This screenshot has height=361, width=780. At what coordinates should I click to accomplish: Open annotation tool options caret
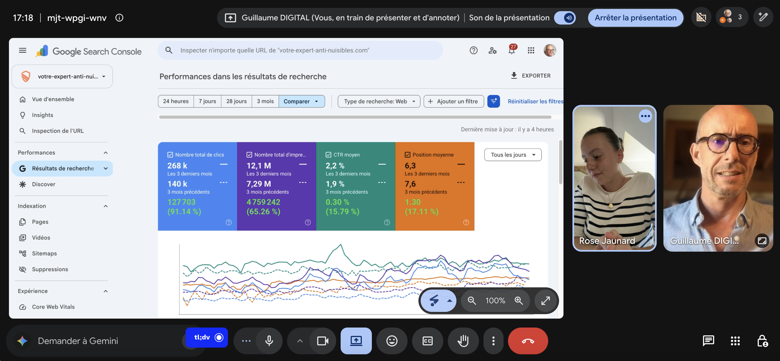pos(449,300)
